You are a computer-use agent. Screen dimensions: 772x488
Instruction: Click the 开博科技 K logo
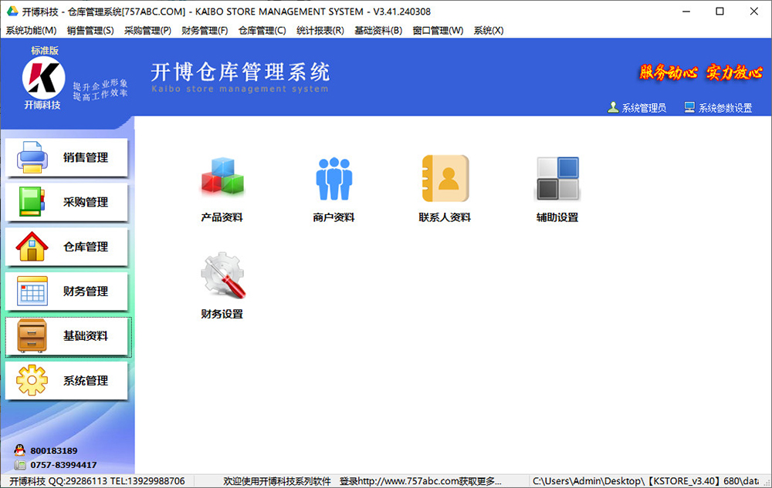(x=43, y=78)
